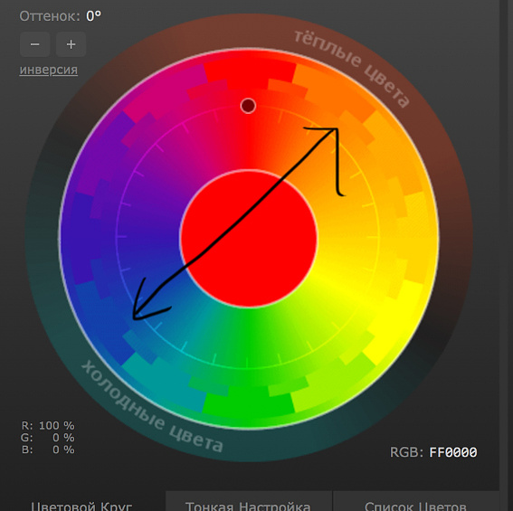Click the инверсия link

[49, 70]
